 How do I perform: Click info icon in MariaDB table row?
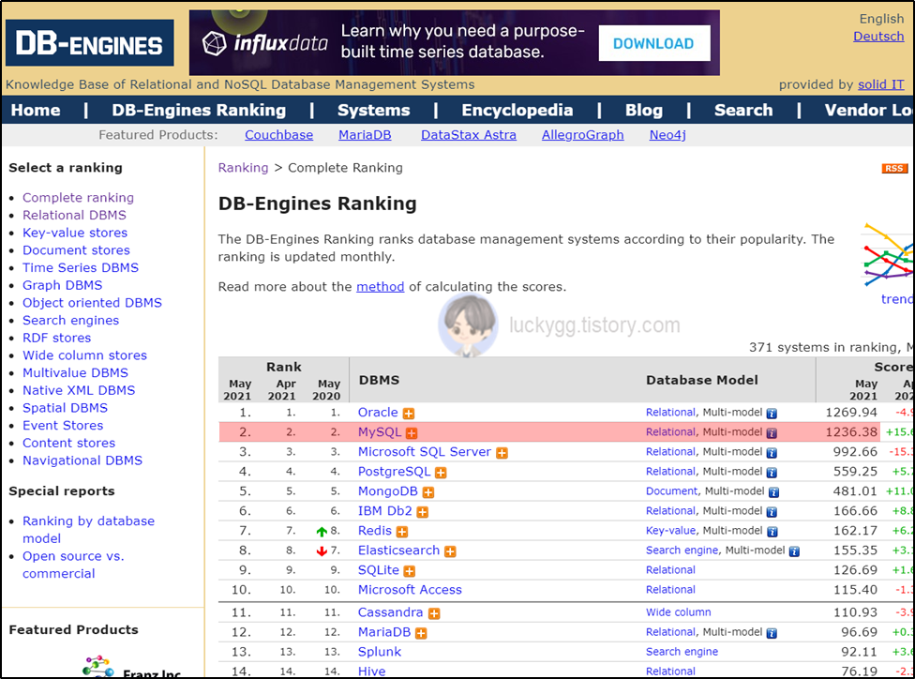pyautogui.click(x=772, y=633)
